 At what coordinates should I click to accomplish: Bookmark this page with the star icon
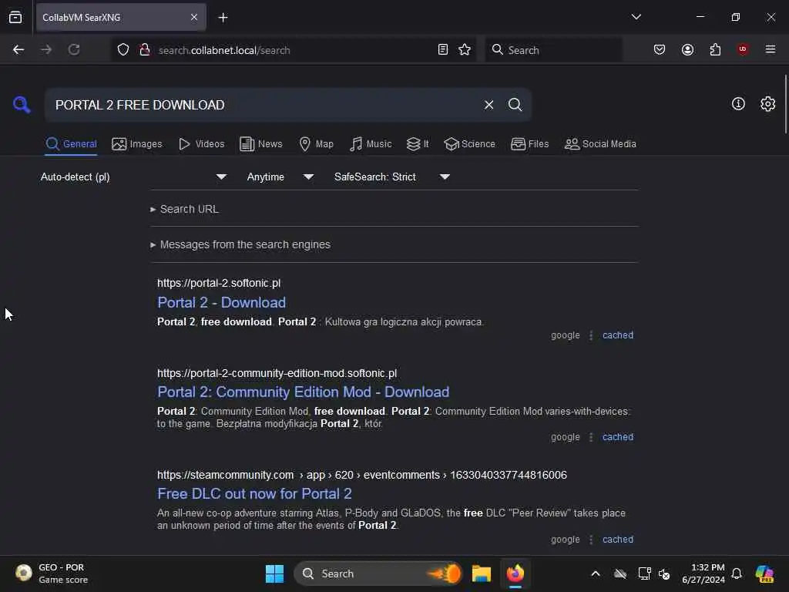465,50
